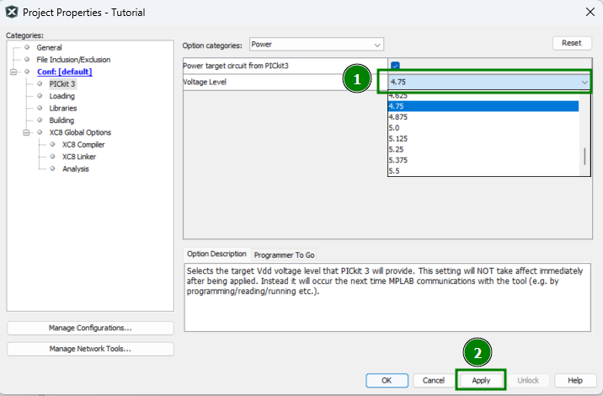Click the Voltage Level label cell
The height and width of the screenshot is (396, 603).
(285, 82)
